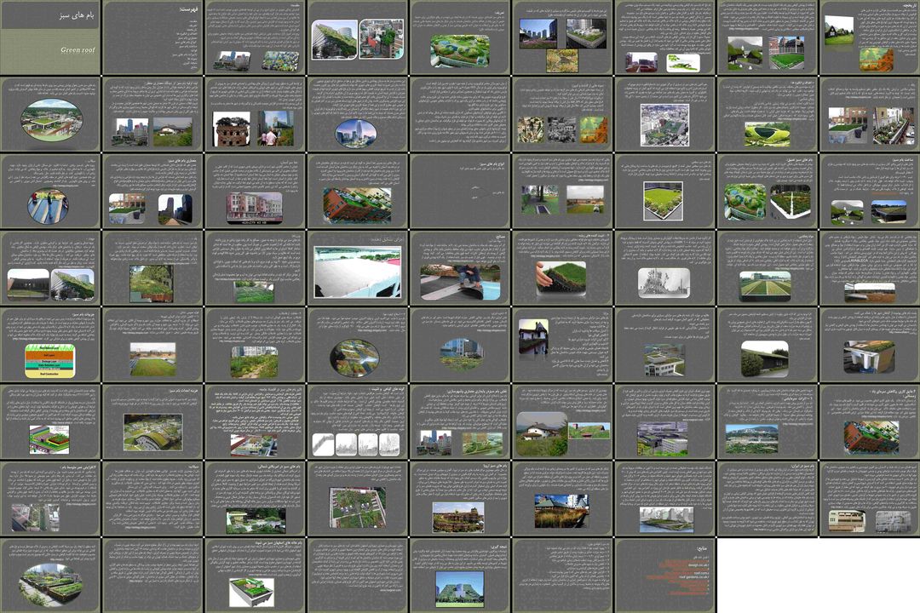The height and width of the screenshot is (613, 920).
Task: Select the فهرست table of contents slide
Action: (x=152, y=37)
